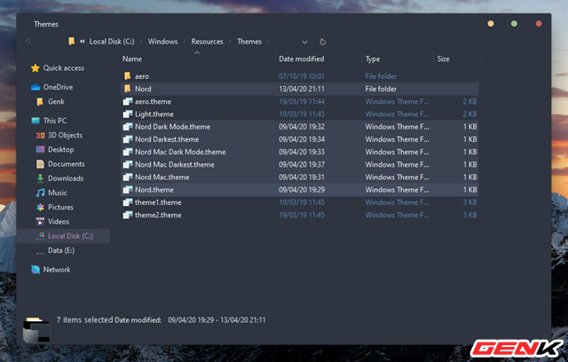Select the Nord Mac Darkest.theme file
Image resolution: width=568 pixels, height=362 pixels.
tap(174, 164)
